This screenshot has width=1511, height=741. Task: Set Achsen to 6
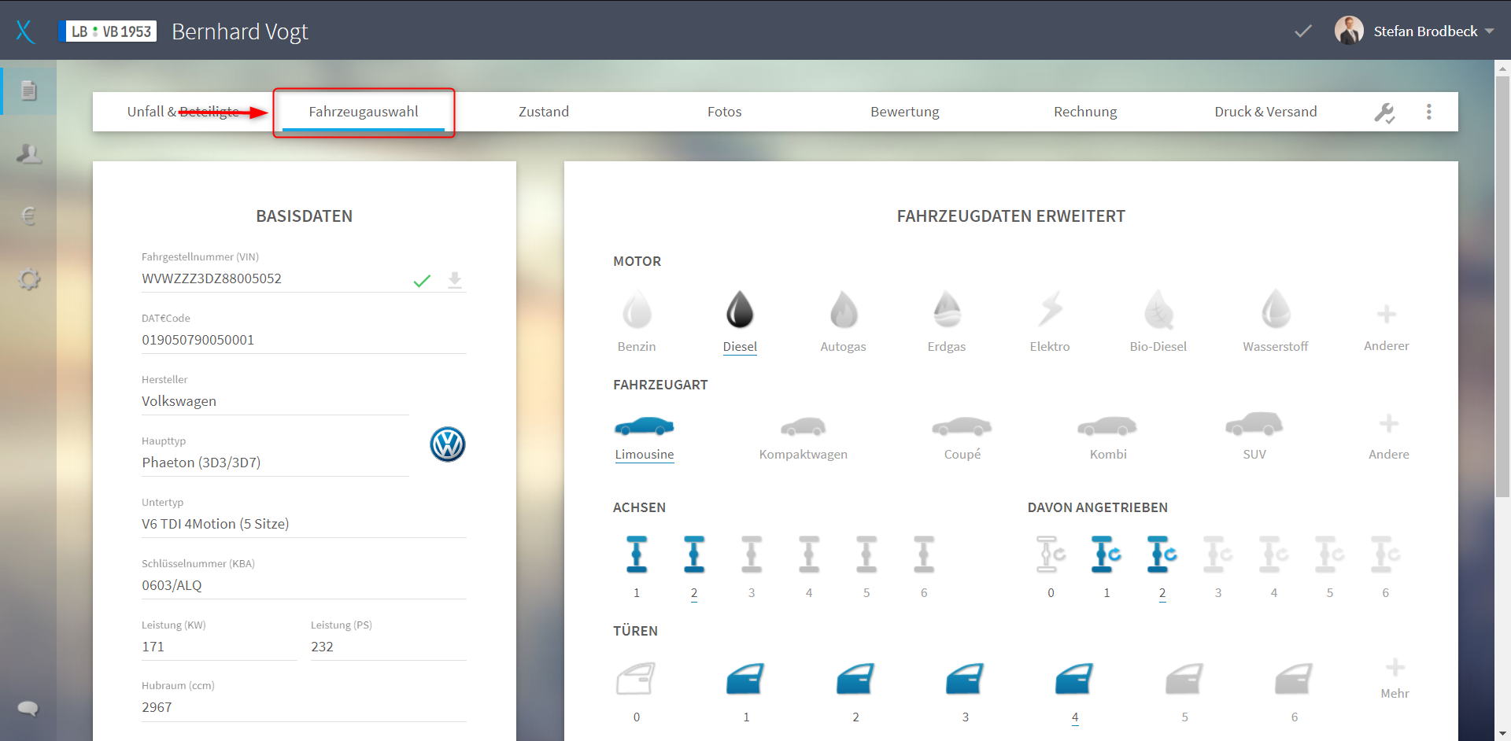(924, 566)
